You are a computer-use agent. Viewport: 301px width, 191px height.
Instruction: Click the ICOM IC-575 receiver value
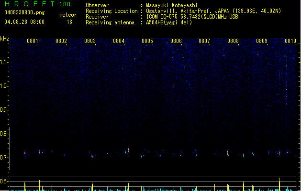192,17
